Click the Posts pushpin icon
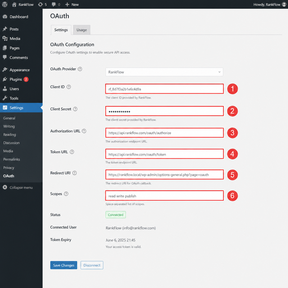The width and height of the screenshot is (288, 288). coord(5,29)
